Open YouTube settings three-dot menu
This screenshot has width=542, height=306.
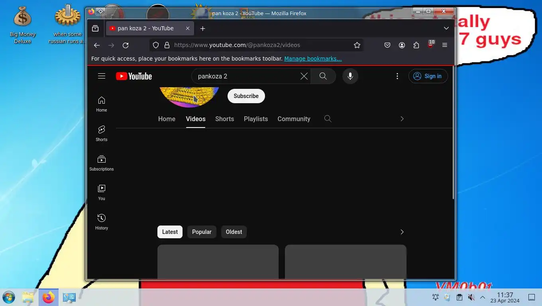397,76
